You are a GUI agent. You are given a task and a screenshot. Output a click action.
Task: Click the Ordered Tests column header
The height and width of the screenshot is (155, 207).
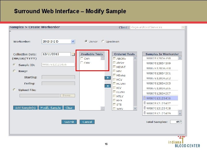point(124,54)
